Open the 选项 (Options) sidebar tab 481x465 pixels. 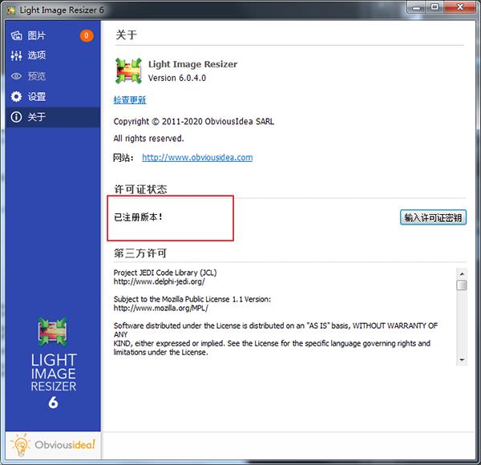(53, 55)
